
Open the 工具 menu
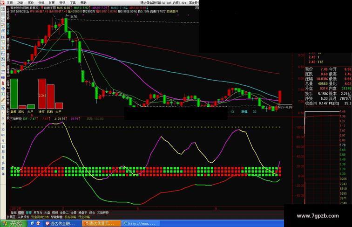73,3
